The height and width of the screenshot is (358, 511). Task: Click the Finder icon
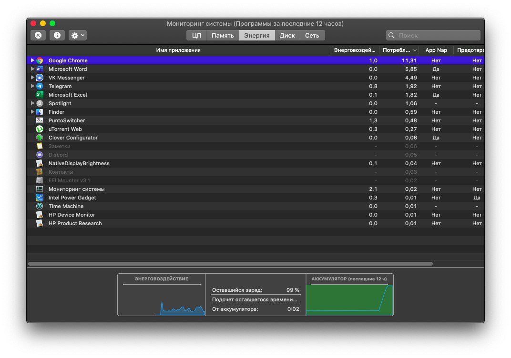pos(40,112)
